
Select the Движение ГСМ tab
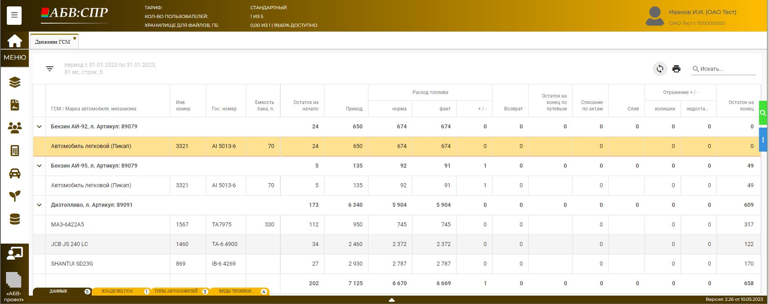coord(52,42)
